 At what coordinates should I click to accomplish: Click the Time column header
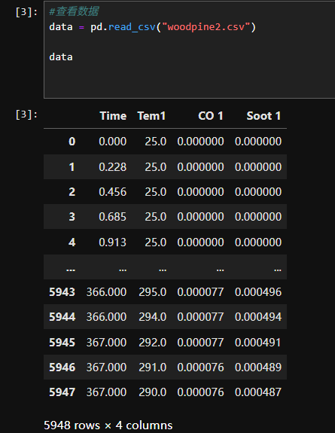coord(113,116)
